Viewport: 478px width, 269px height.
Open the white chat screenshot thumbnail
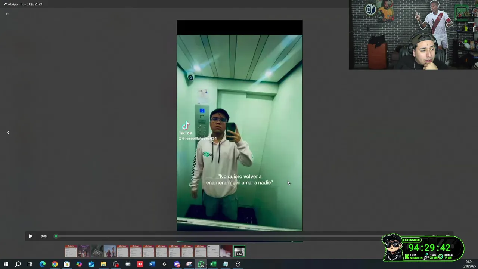[x=213, y=251]
